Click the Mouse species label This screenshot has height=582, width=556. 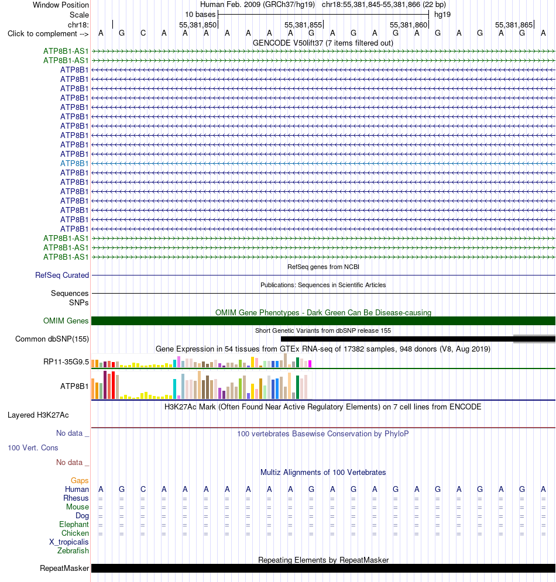coord(78,507)
